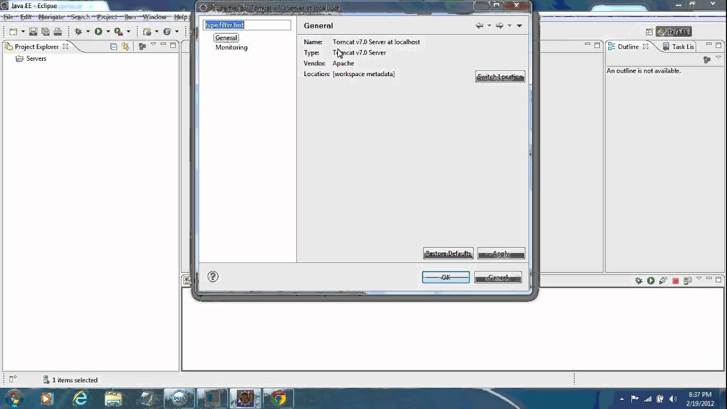The height and width of the screenshot is (409, 727).
Task: Open the New wizard dropdown arrow
Action: (23, 32)
